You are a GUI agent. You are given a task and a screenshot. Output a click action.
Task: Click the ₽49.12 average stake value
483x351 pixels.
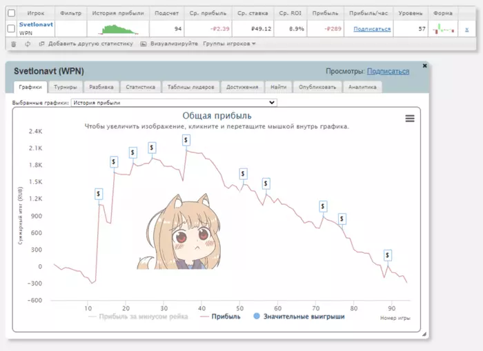click(x=262, y=29)
